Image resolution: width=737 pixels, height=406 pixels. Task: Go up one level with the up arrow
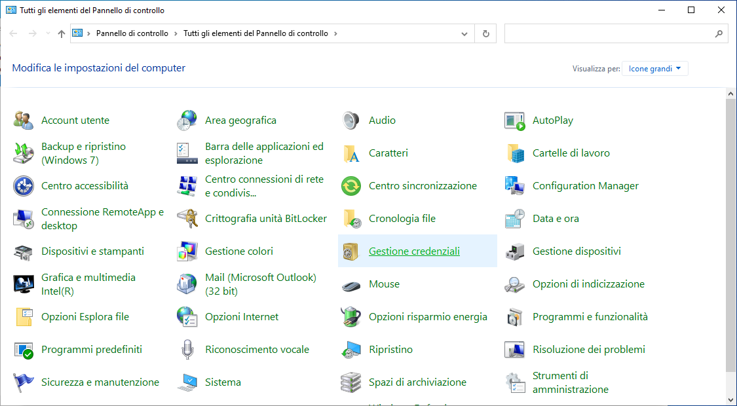61,33
